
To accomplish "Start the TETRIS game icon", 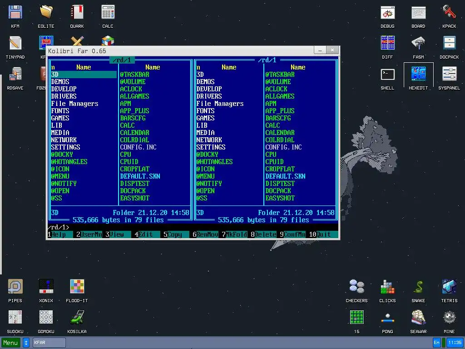I will coord(449,291).
